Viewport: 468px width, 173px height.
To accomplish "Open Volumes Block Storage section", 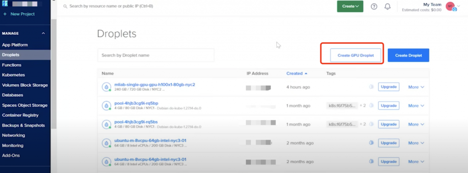I will (25, 85).
